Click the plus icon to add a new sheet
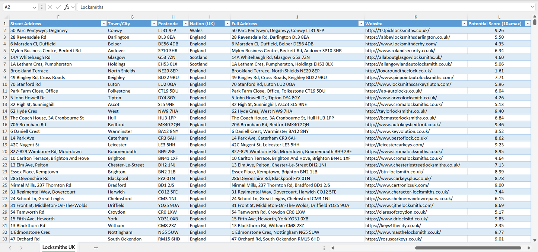 96,248
